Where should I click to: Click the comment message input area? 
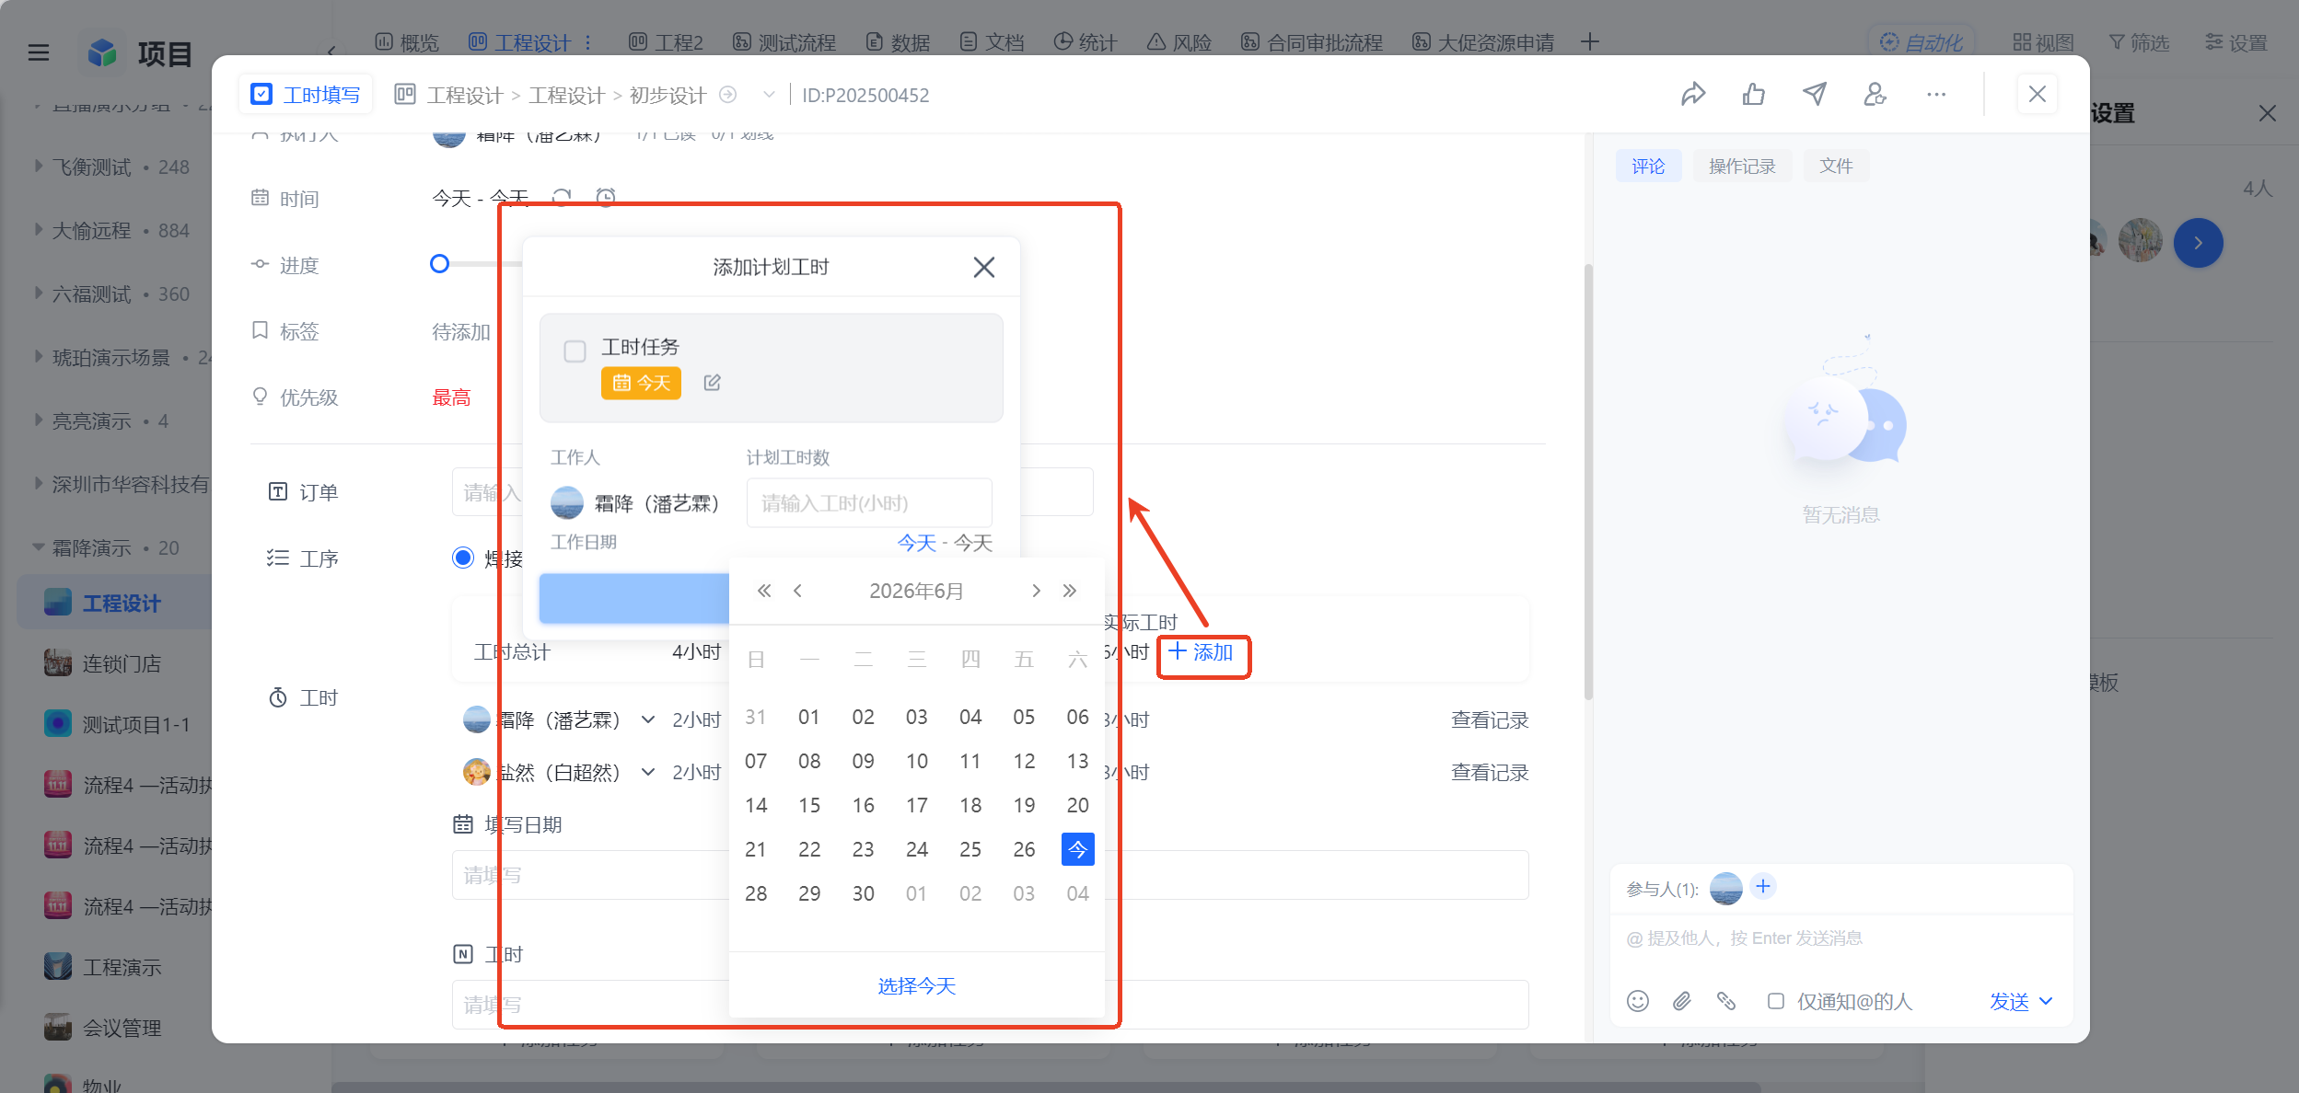tap(1841, 938)
